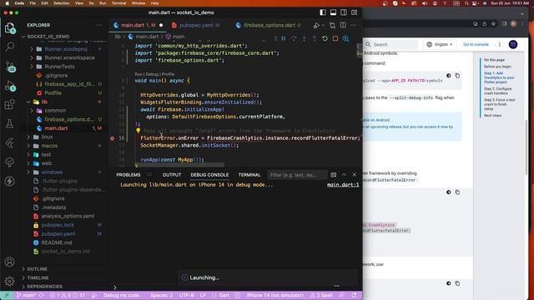534x300 pixels.
Task: Open the lightning bolt extension view
Action: point(9,181)
